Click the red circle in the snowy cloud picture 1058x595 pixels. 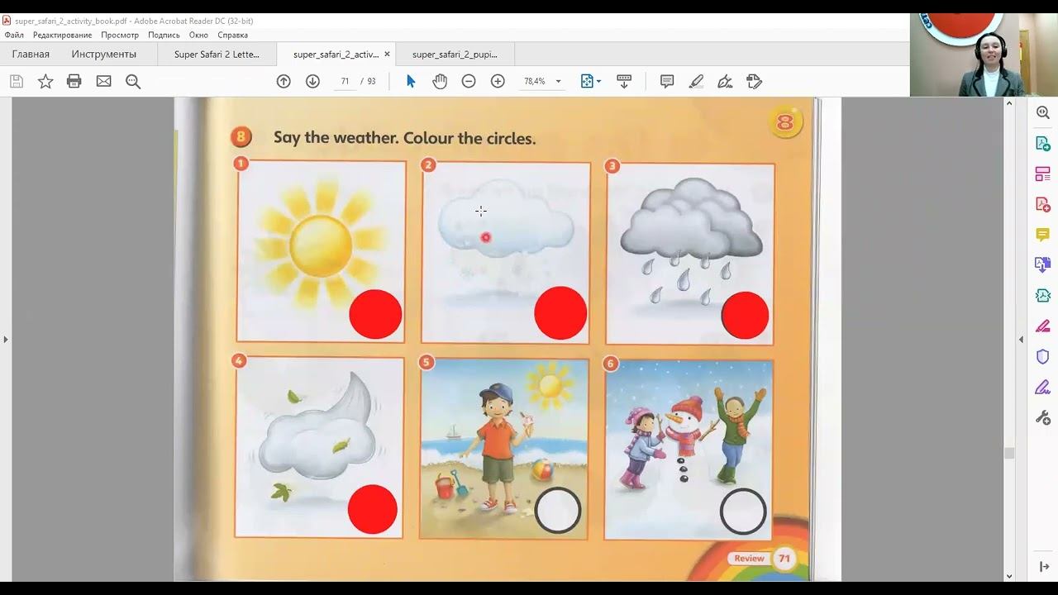(560, 313)
